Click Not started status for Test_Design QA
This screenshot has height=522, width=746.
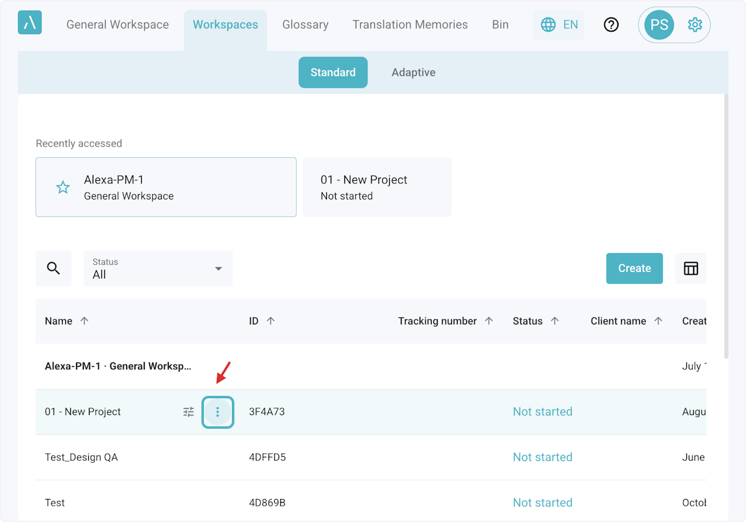[542, 457]
